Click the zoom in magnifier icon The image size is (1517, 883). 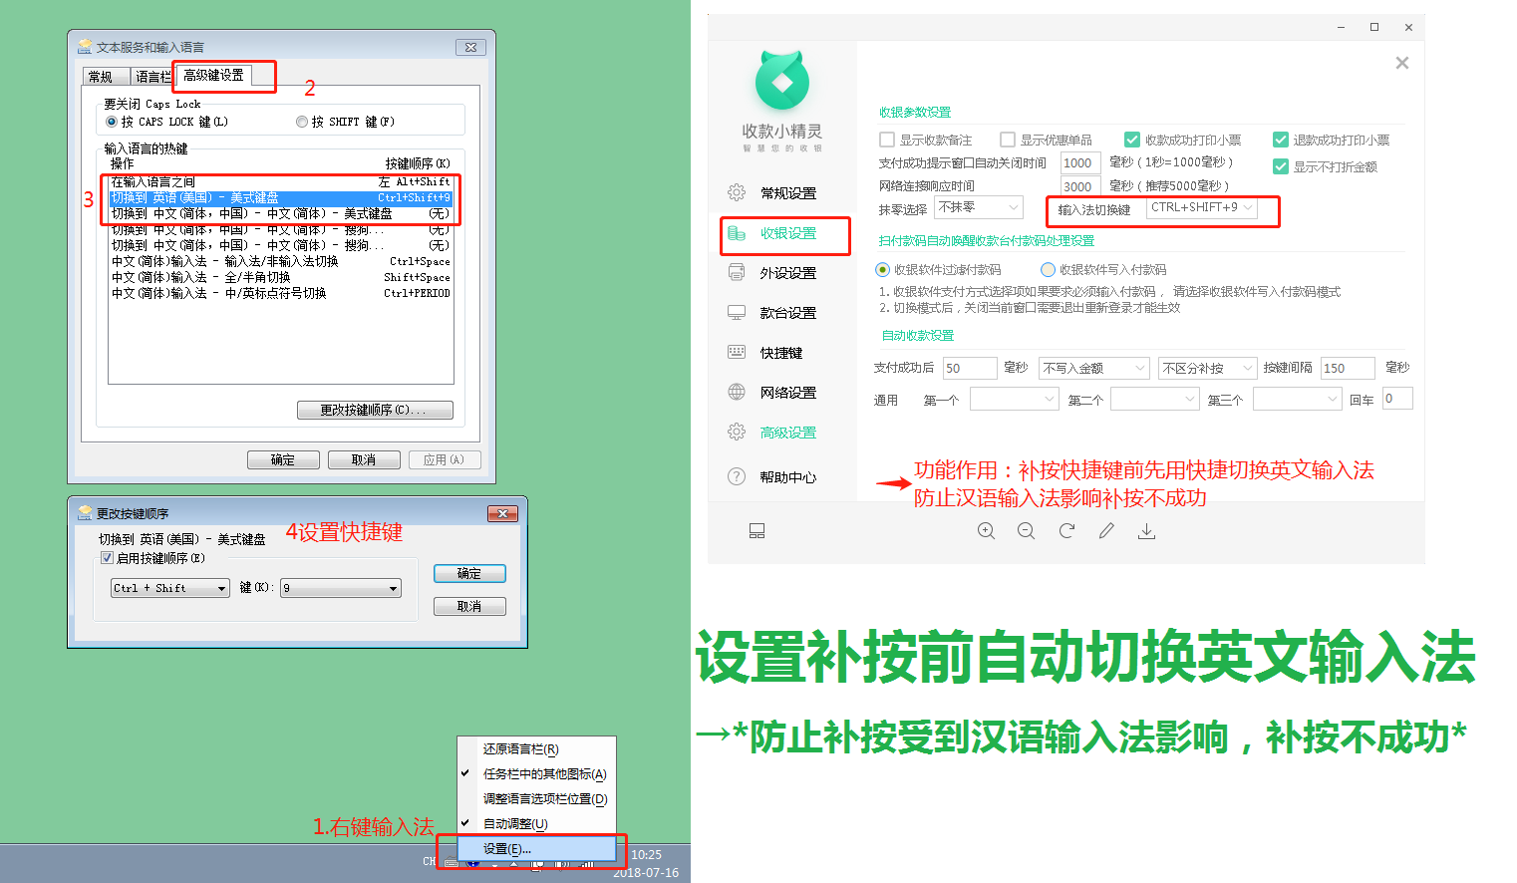[987, 531]
